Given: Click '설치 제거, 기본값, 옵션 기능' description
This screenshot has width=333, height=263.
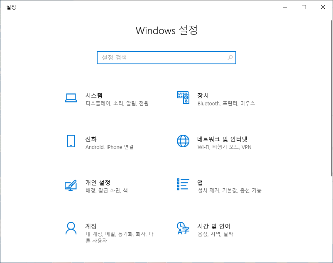Looking at the screenshot, I should (229, 190).
